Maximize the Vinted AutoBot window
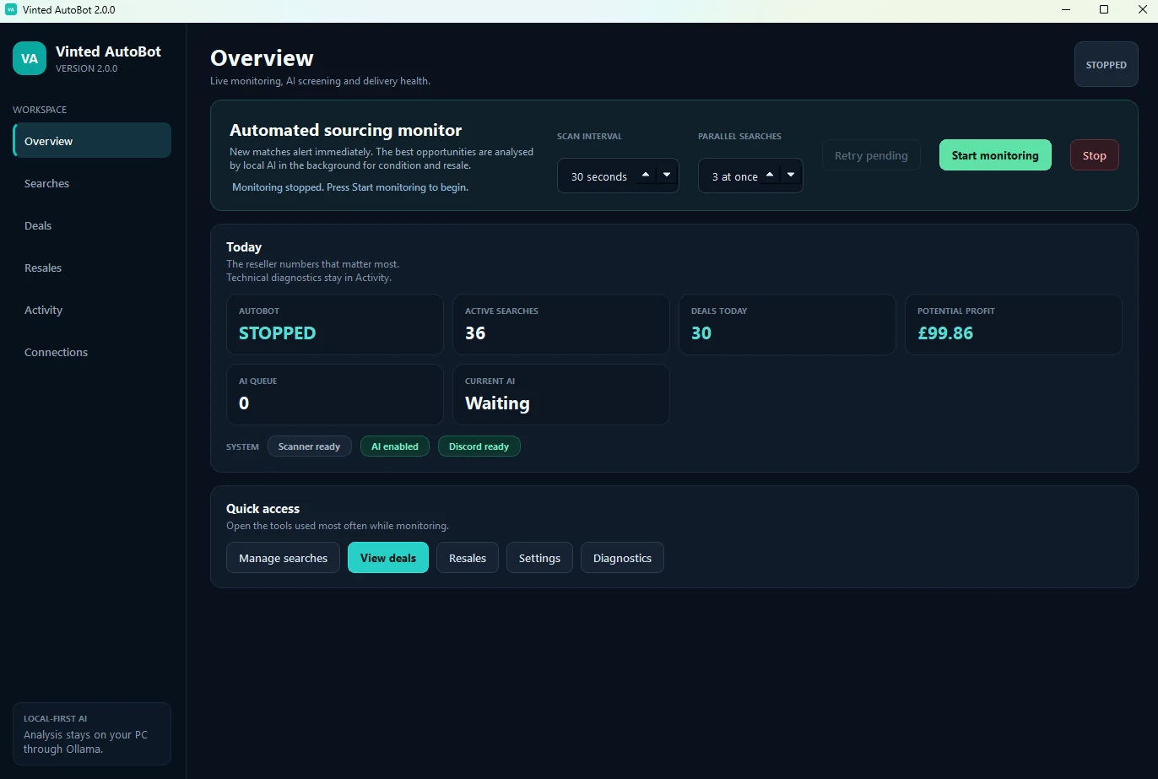 click(x=1104, y=10)
